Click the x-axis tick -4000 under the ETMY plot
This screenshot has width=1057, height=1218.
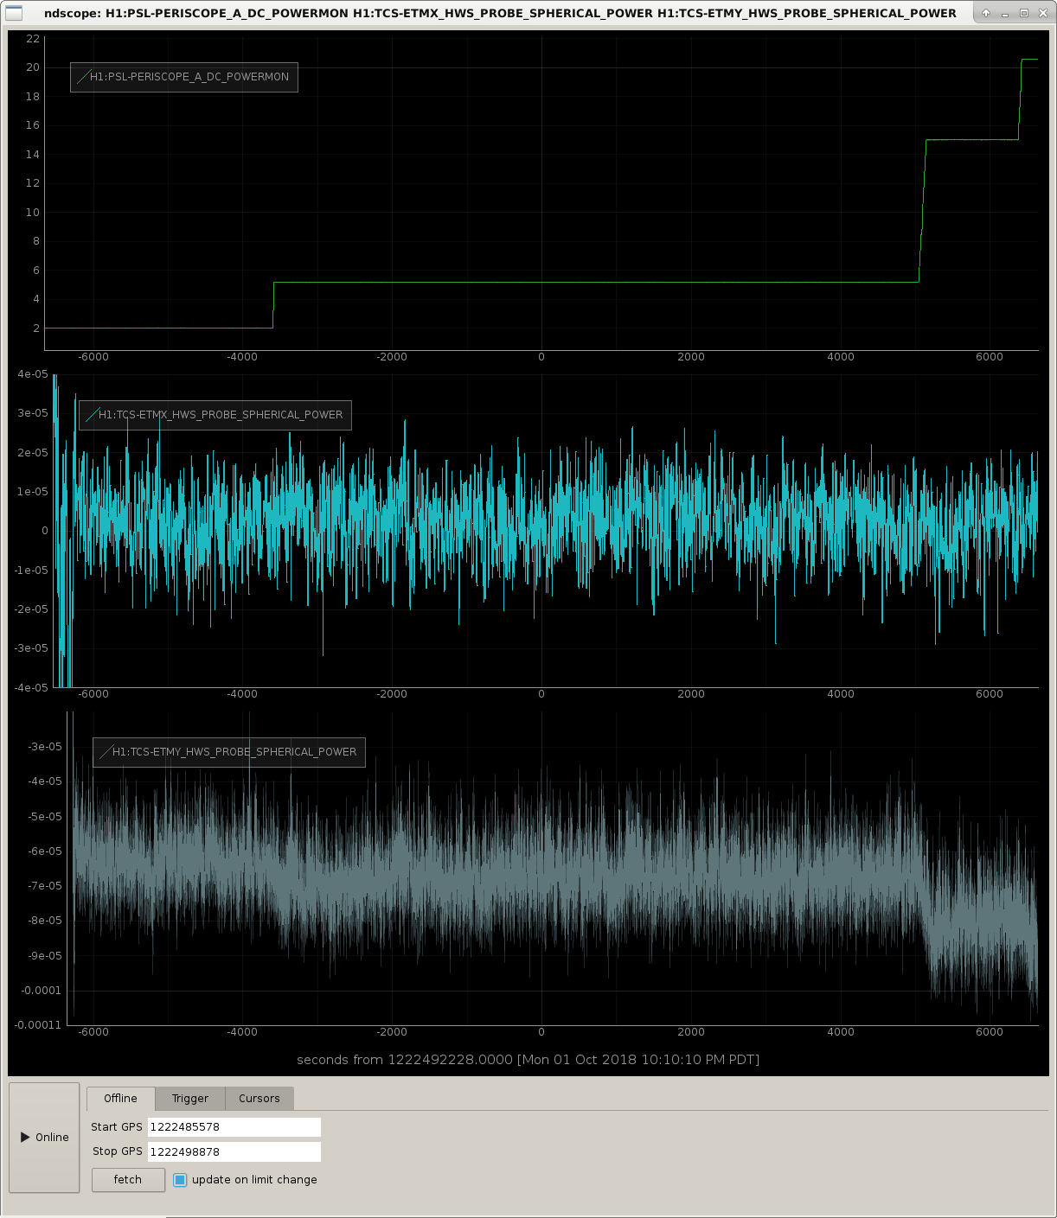242,1032
